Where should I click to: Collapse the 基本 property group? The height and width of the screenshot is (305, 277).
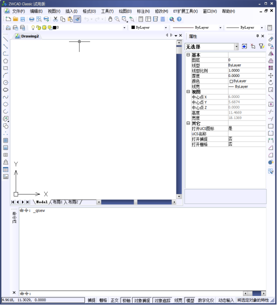188,54
